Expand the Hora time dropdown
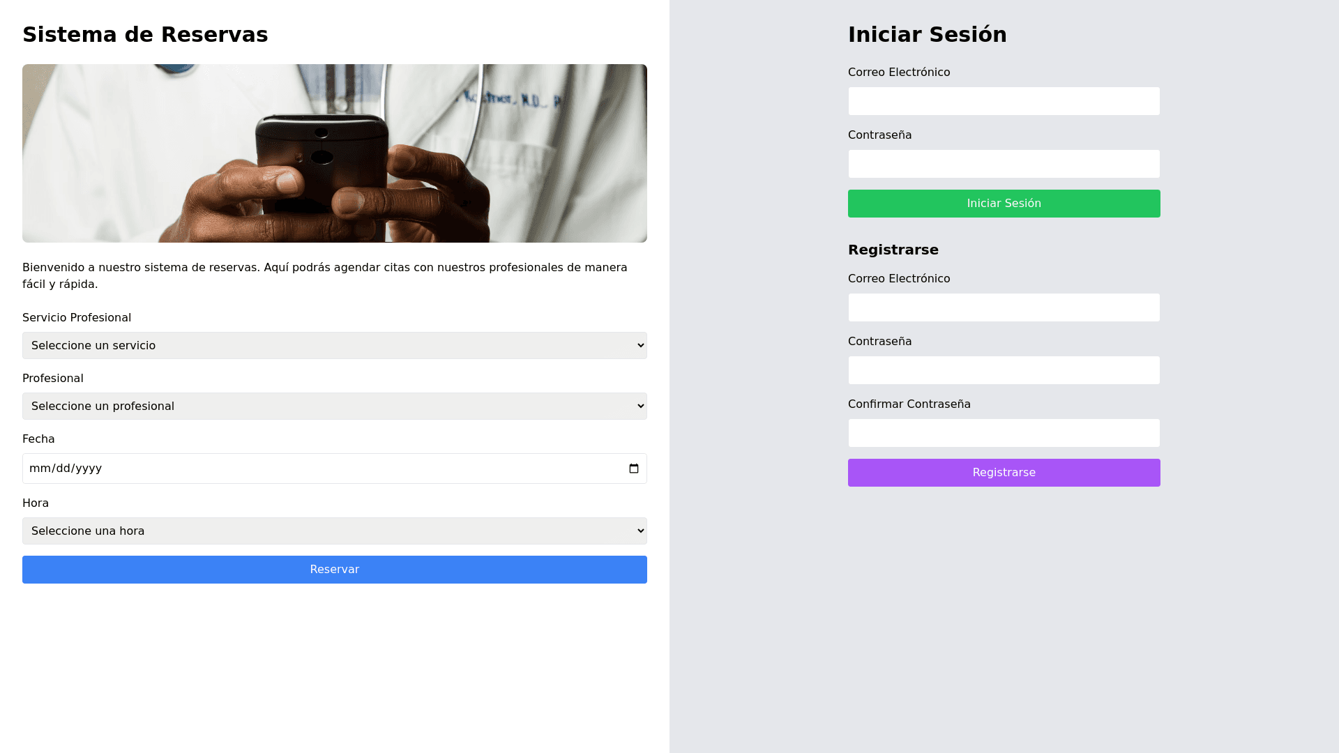 [x=335, y=531]
